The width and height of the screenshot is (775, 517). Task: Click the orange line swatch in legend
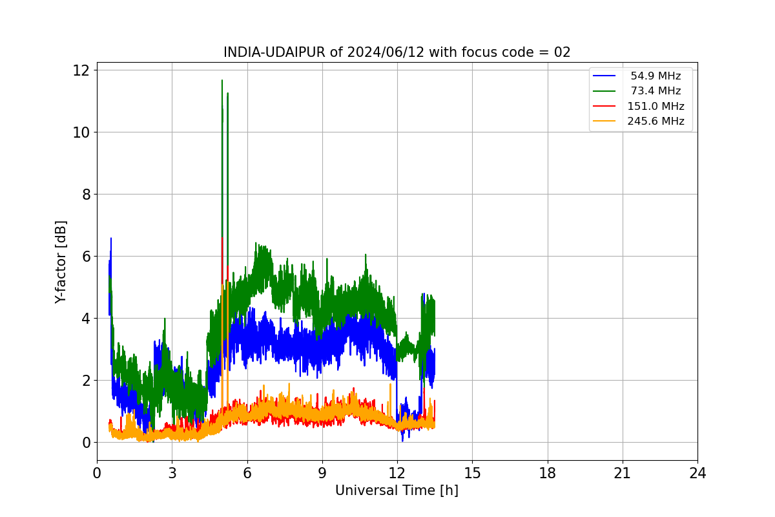pos(604,121)
